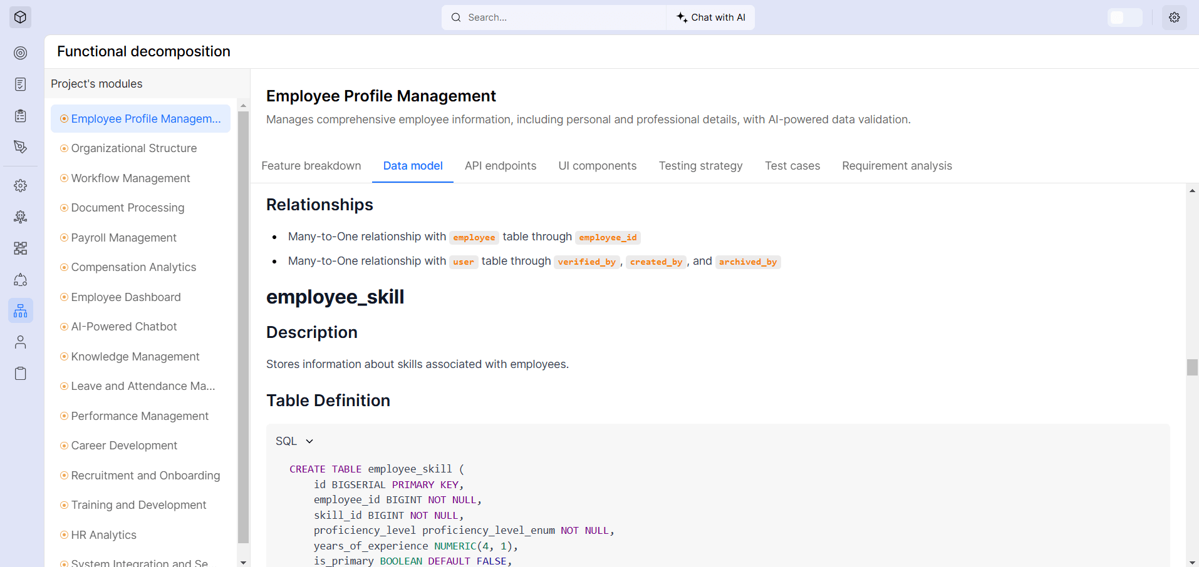
Task: Open Recruitment and Onboarding module
Action: [x=140, y=476]
